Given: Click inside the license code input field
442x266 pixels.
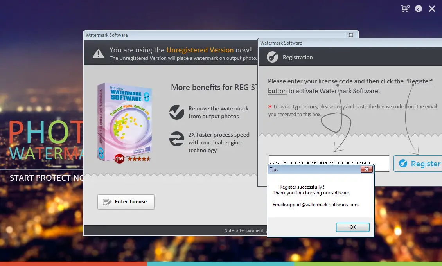Looking at the screenshot, I should (329, 160).
